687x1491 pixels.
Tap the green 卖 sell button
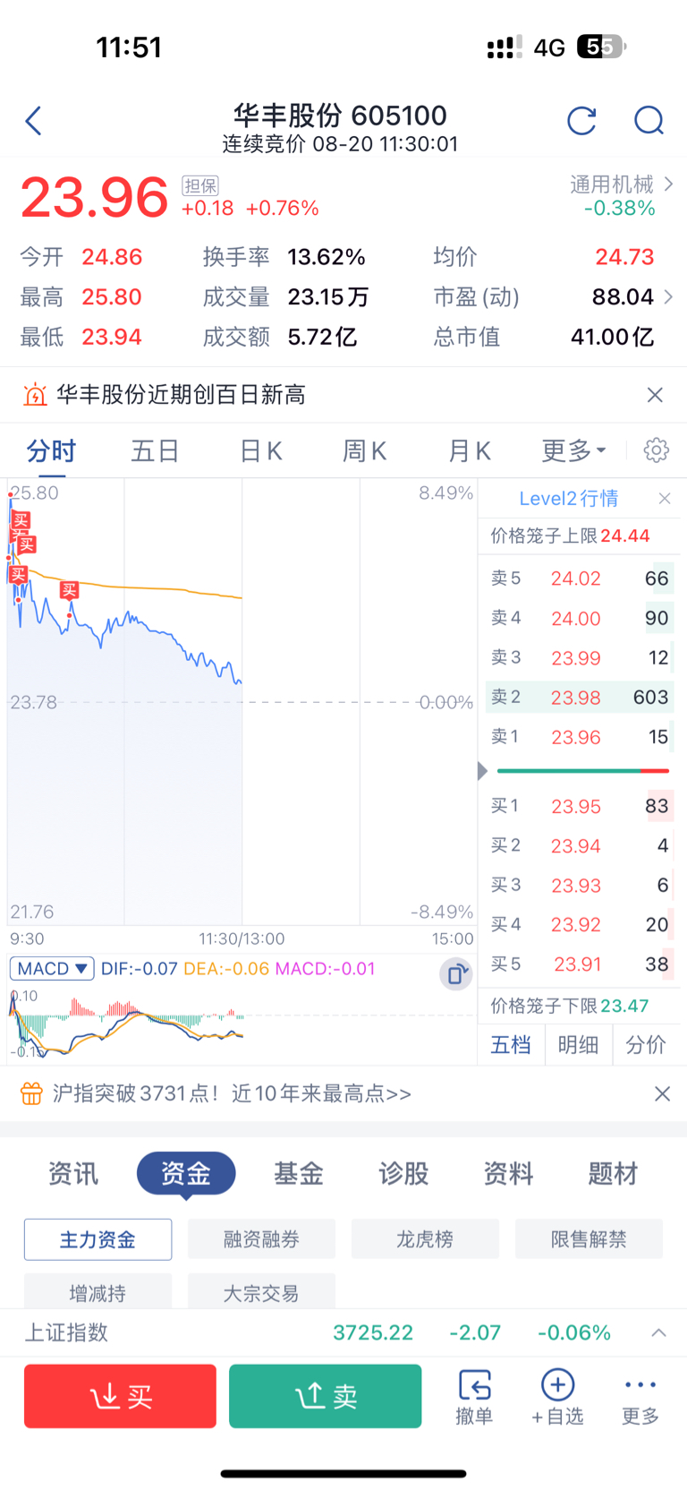[x=326, y=1396]
